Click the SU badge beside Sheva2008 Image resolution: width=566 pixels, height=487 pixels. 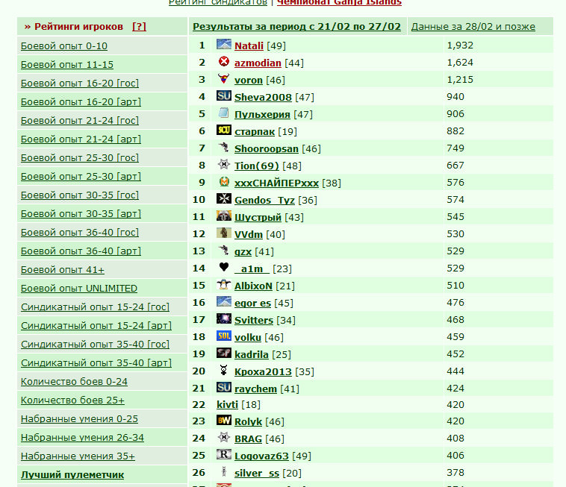click(224, 95)
